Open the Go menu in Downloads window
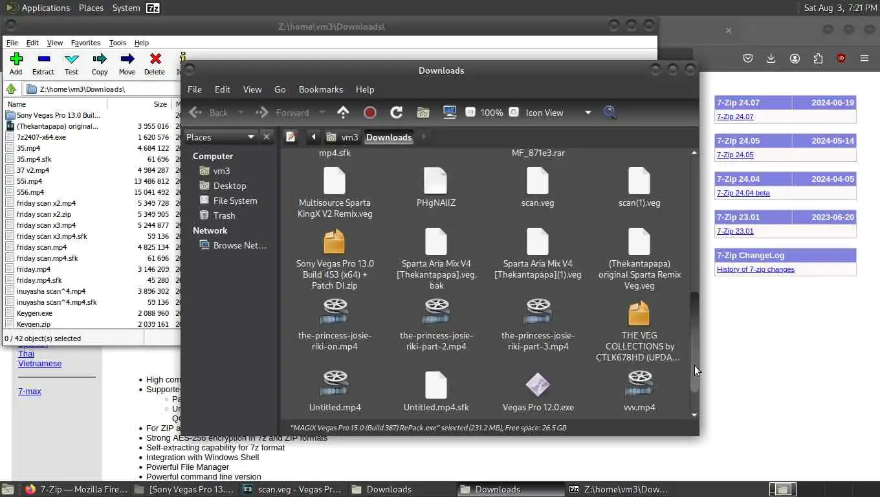Image resolution: width=880 pixels, height=497 pixels. point(280,89)
